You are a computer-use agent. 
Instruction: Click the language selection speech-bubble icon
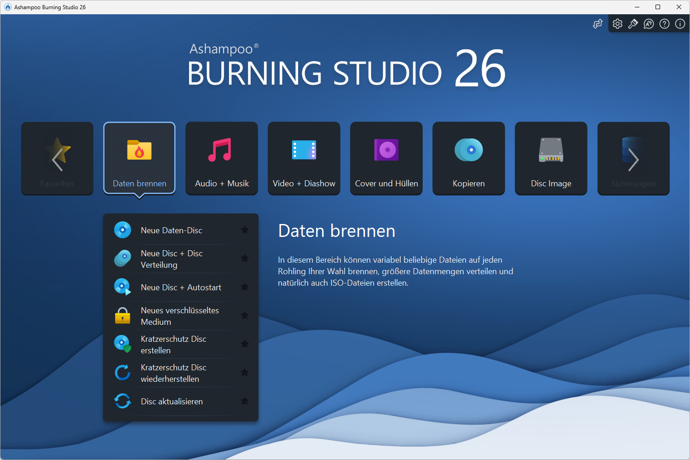[649, 24]
